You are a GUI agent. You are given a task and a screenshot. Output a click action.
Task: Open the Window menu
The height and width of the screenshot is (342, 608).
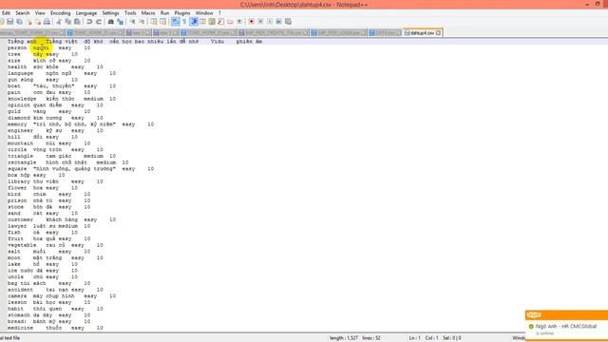tap(204, 12)
